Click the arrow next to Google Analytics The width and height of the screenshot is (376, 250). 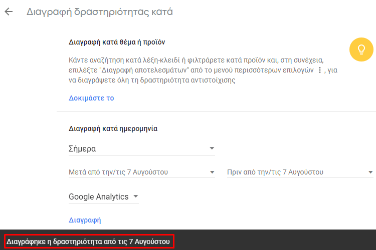click(136, 196)
